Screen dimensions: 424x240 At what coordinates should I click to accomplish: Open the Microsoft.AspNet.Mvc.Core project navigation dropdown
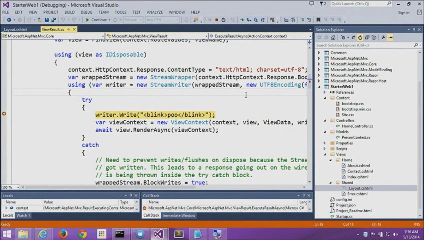click(x=53, y=36)
